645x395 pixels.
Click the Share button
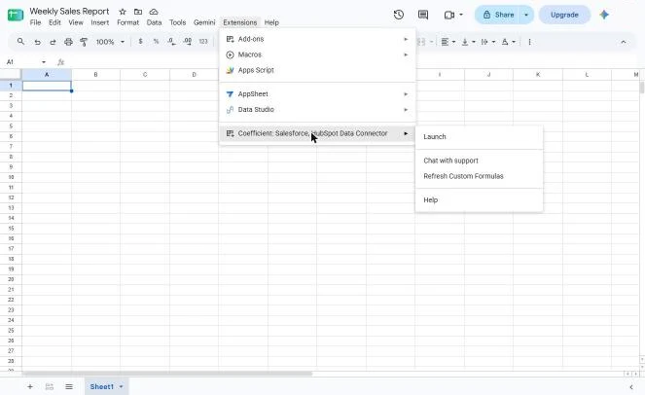coord(498,15)
